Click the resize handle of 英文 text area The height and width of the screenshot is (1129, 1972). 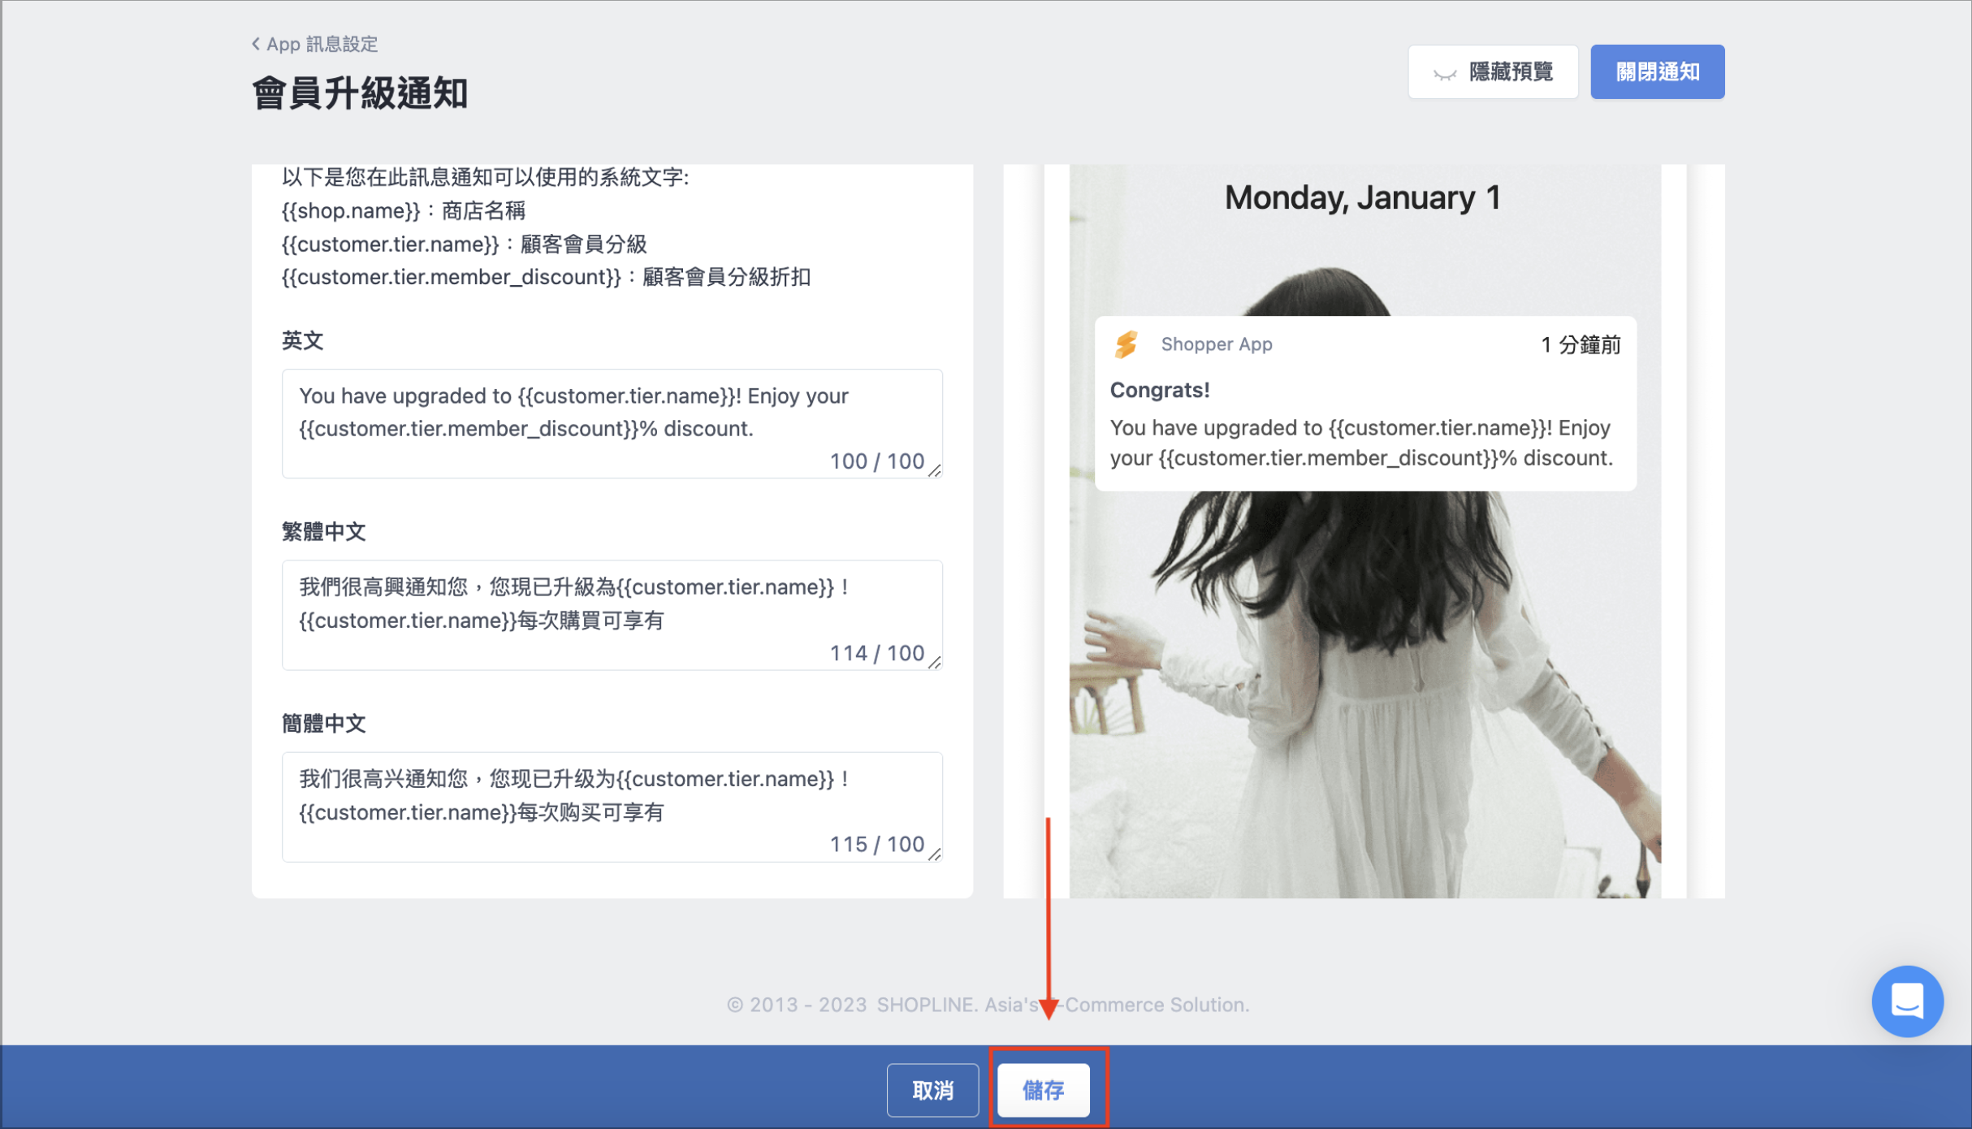click(x=935, y=471)
